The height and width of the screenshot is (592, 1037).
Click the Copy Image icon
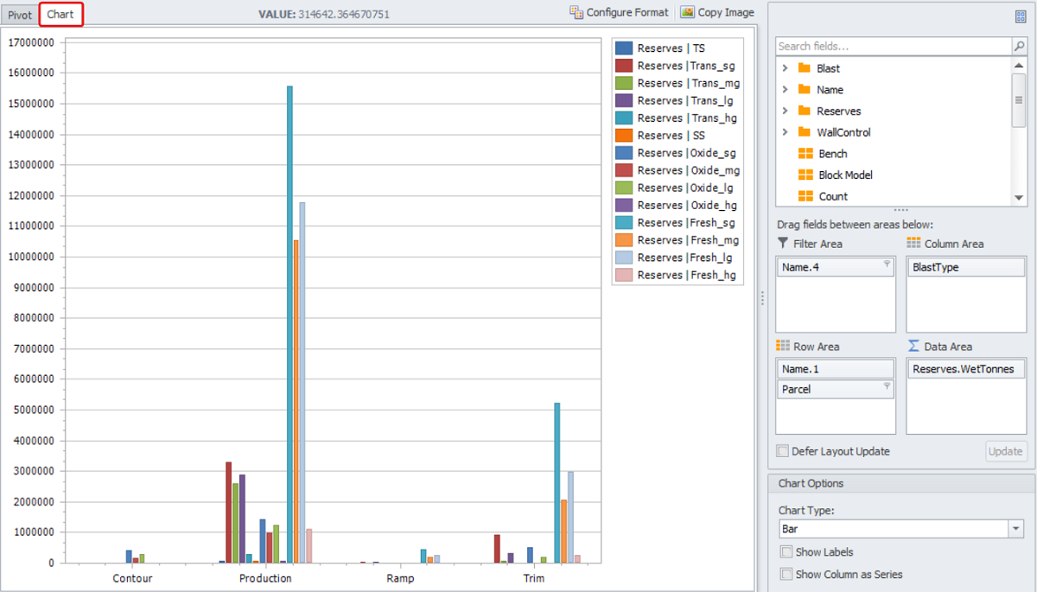(687, 12)
